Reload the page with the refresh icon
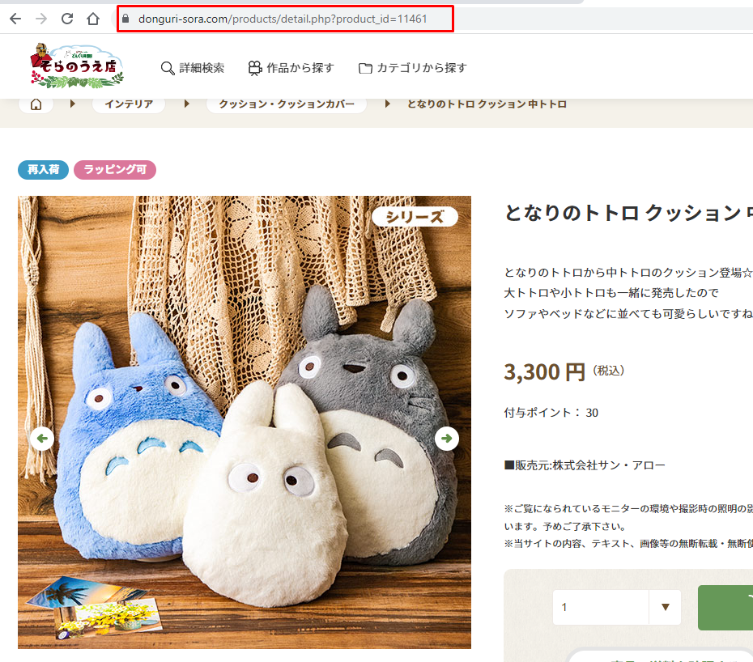753x662 pixels. (67, 19)
